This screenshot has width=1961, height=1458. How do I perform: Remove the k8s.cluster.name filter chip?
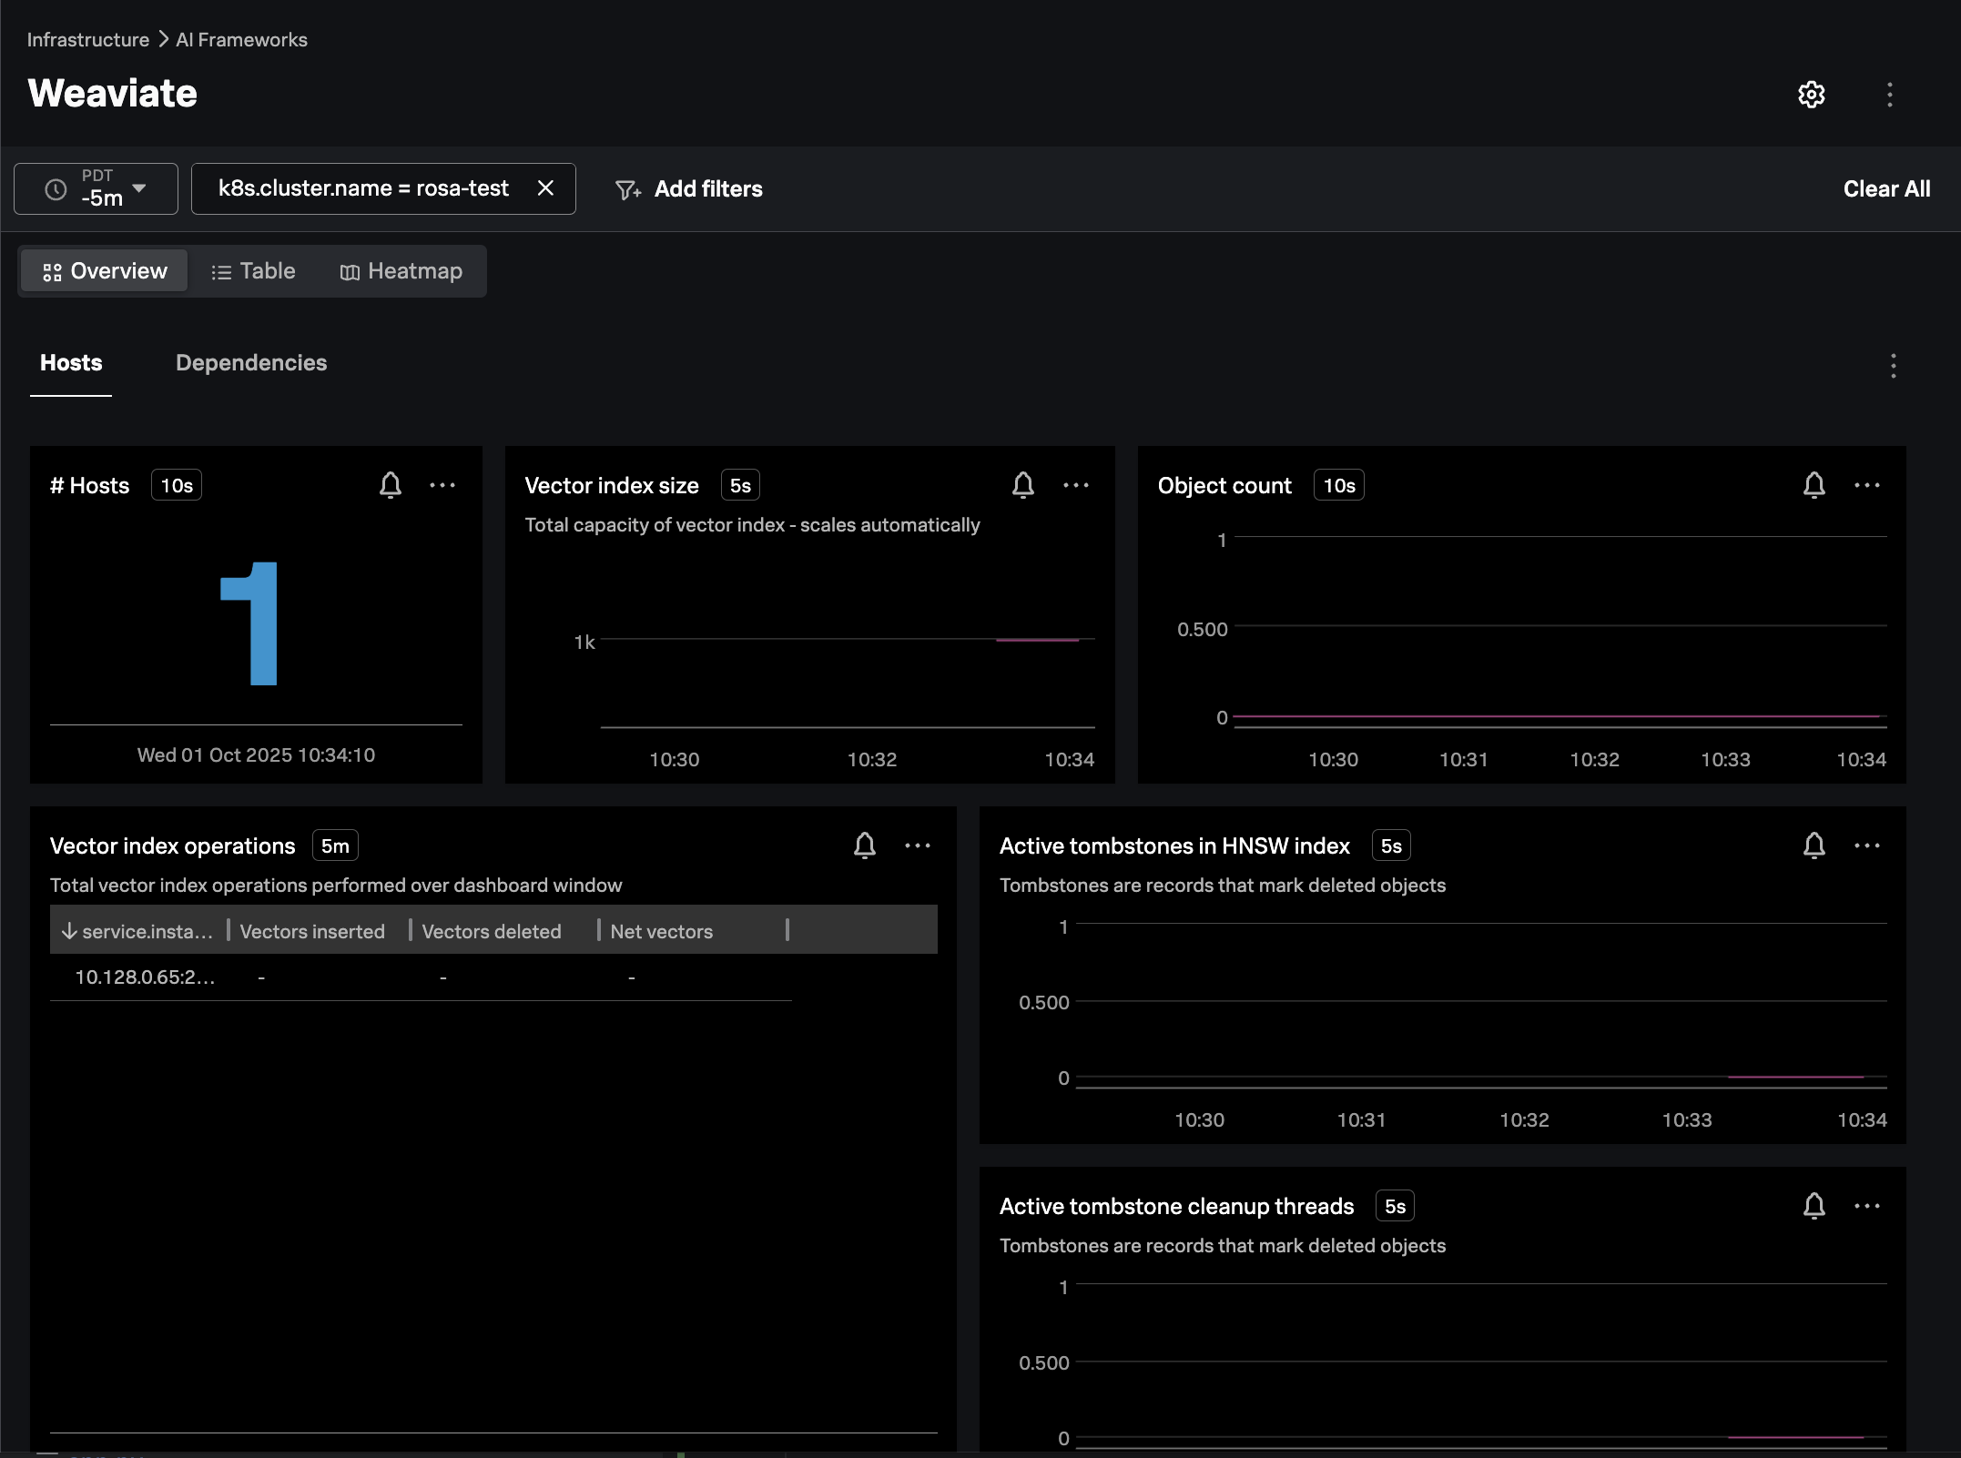tap(545, 188)
